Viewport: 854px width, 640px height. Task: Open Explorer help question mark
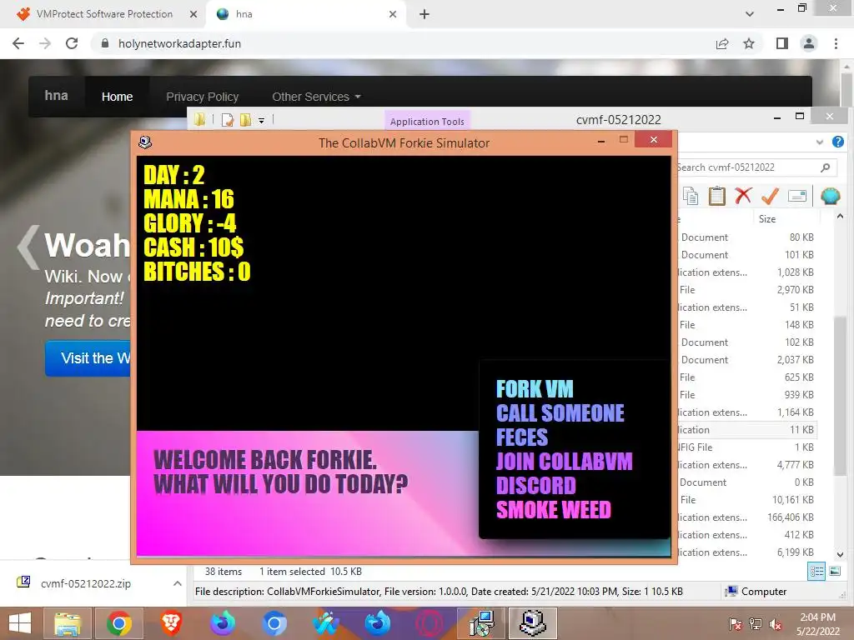(x=837, y=142)
